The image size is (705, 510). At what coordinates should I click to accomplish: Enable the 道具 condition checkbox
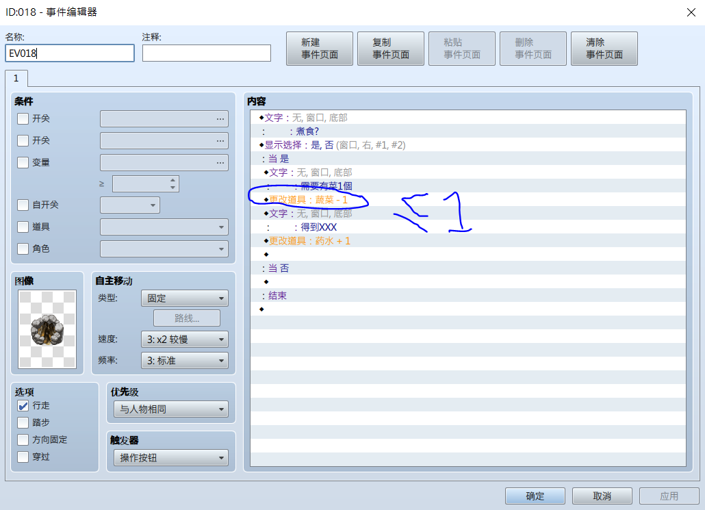(23, 227)
